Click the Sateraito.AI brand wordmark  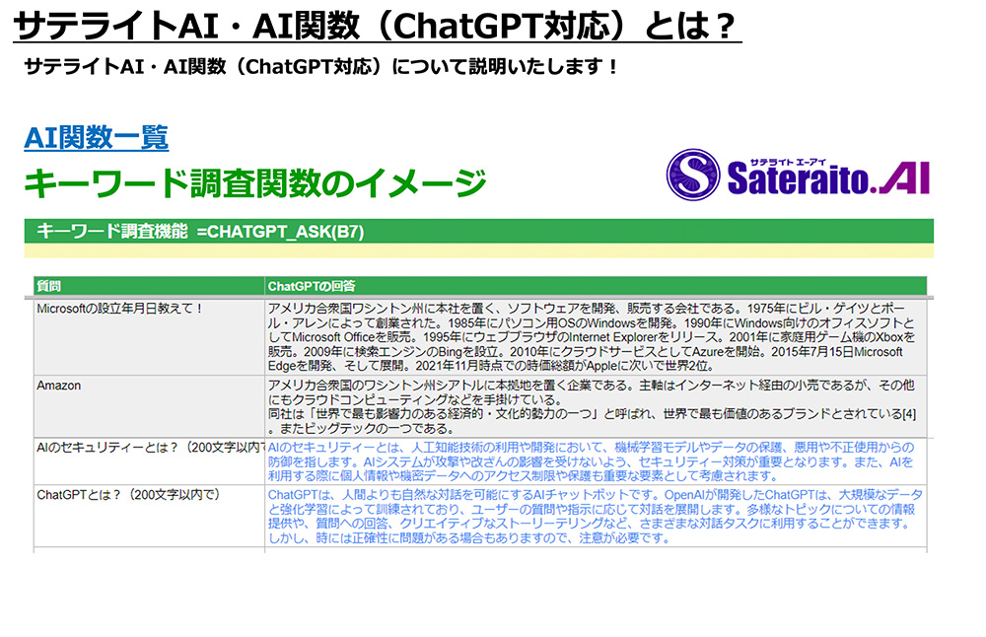pos(828,177)
